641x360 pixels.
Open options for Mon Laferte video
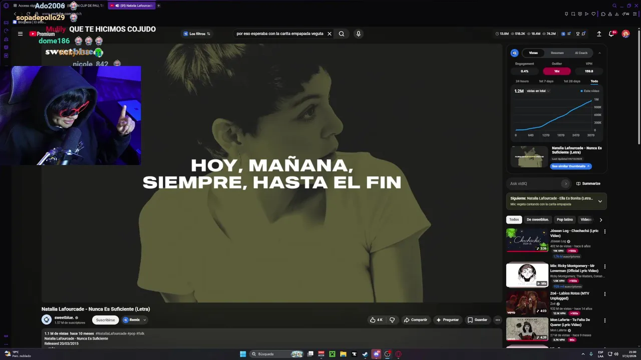click(604, 320)
